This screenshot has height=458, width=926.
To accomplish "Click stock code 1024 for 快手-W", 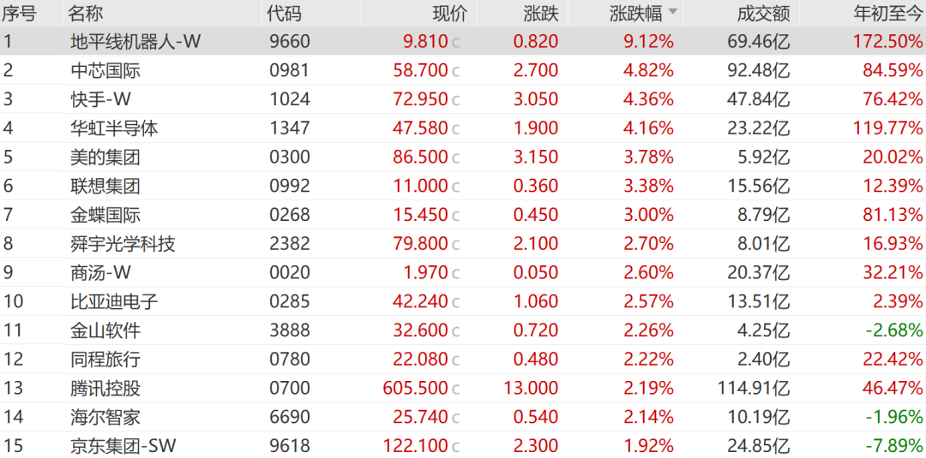I will (x=289, y=99).
